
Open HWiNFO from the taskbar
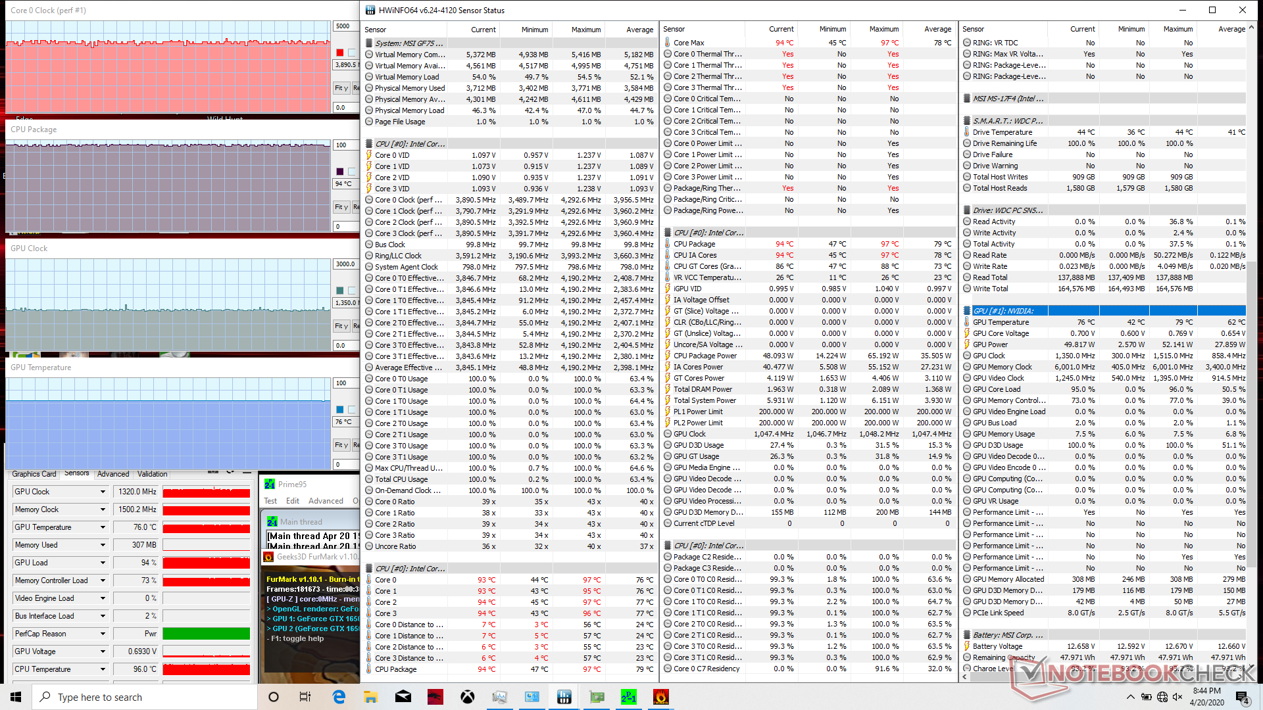point(564,697)
